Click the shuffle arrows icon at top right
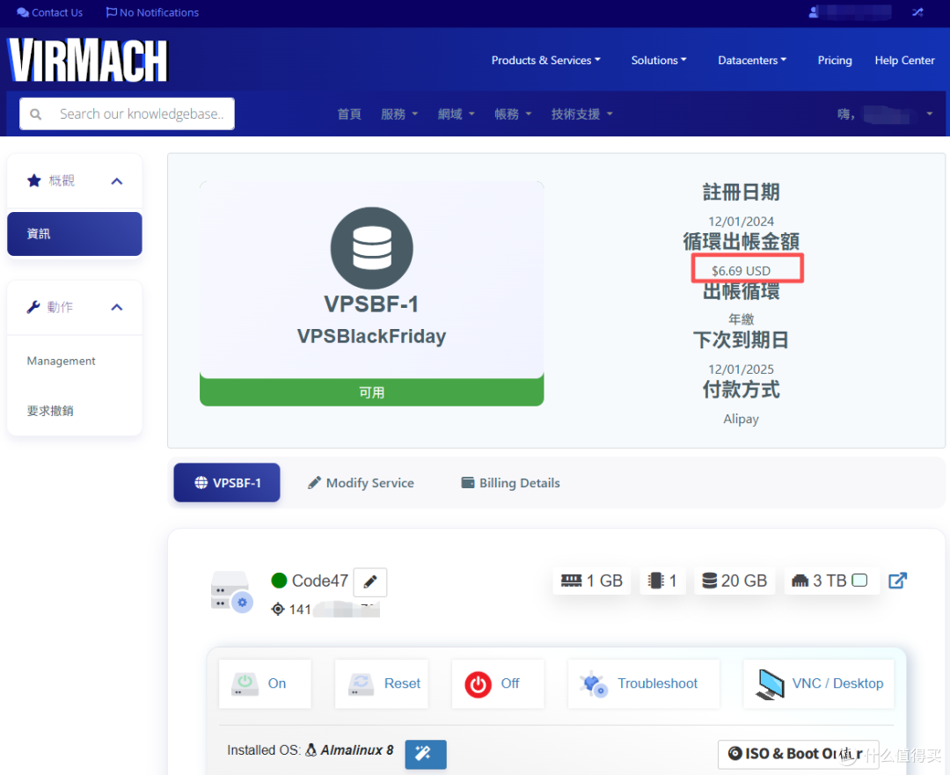The width and height of the screenshot is (950, 775). coord(917,12)
